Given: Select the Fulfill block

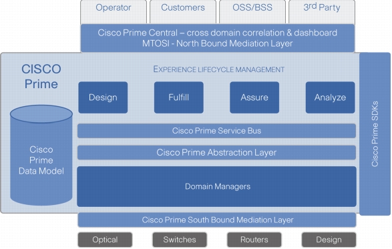Looking at the screenshot, I should point(179,97).
